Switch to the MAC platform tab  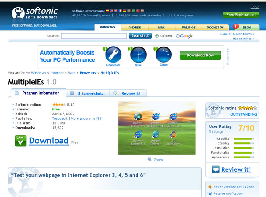click(161, 28)
